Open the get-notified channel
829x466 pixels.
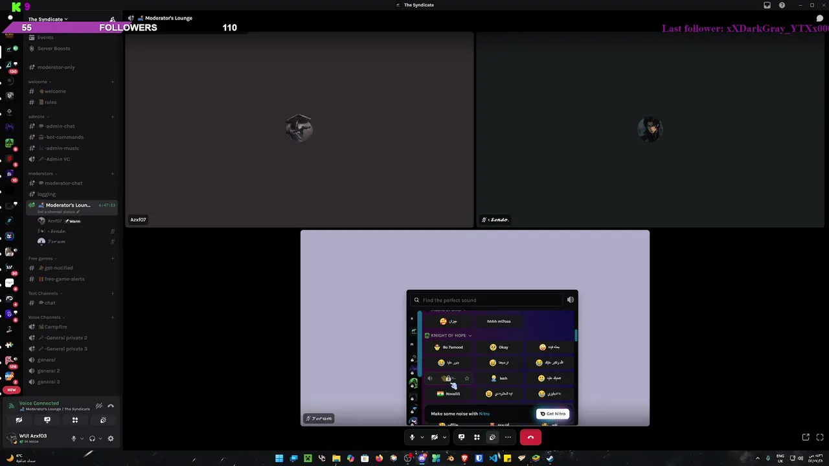(72, 268)
